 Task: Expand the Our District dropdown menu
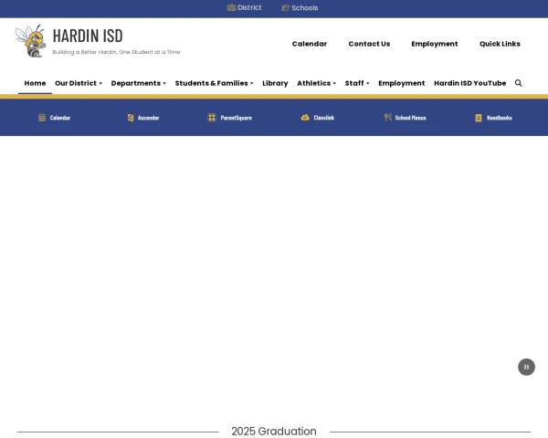click(x=79, y=83)
